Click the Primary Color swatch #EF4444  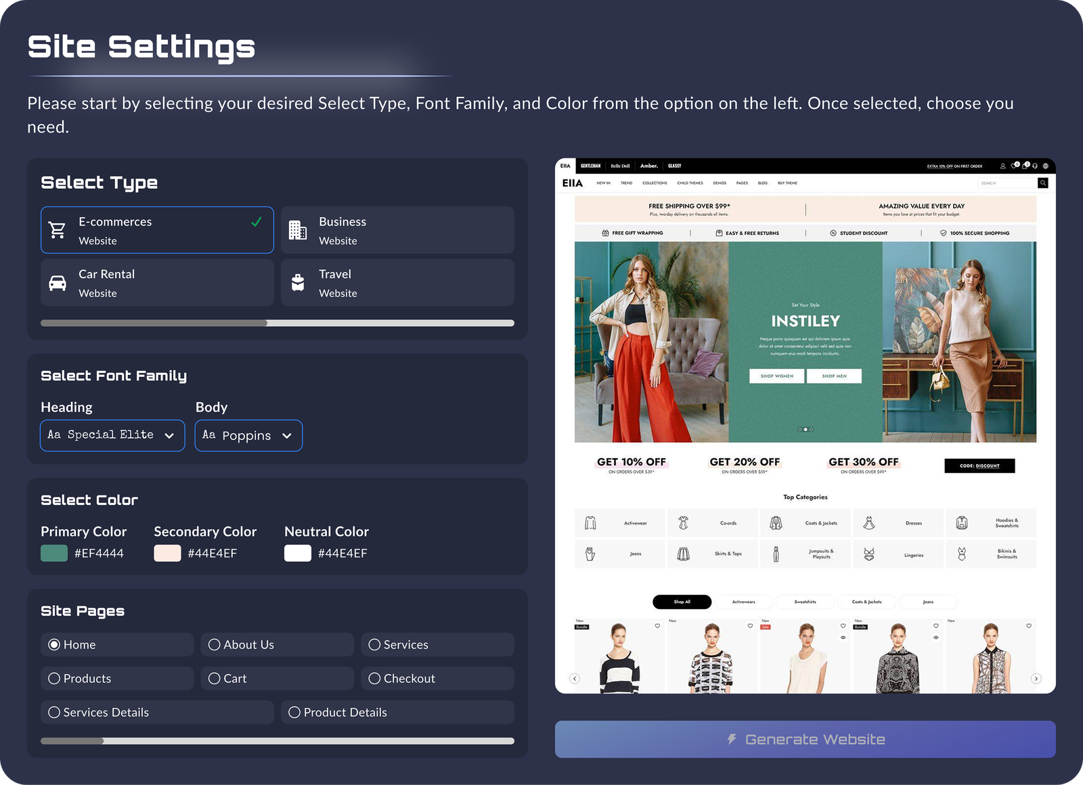(53, 553)
